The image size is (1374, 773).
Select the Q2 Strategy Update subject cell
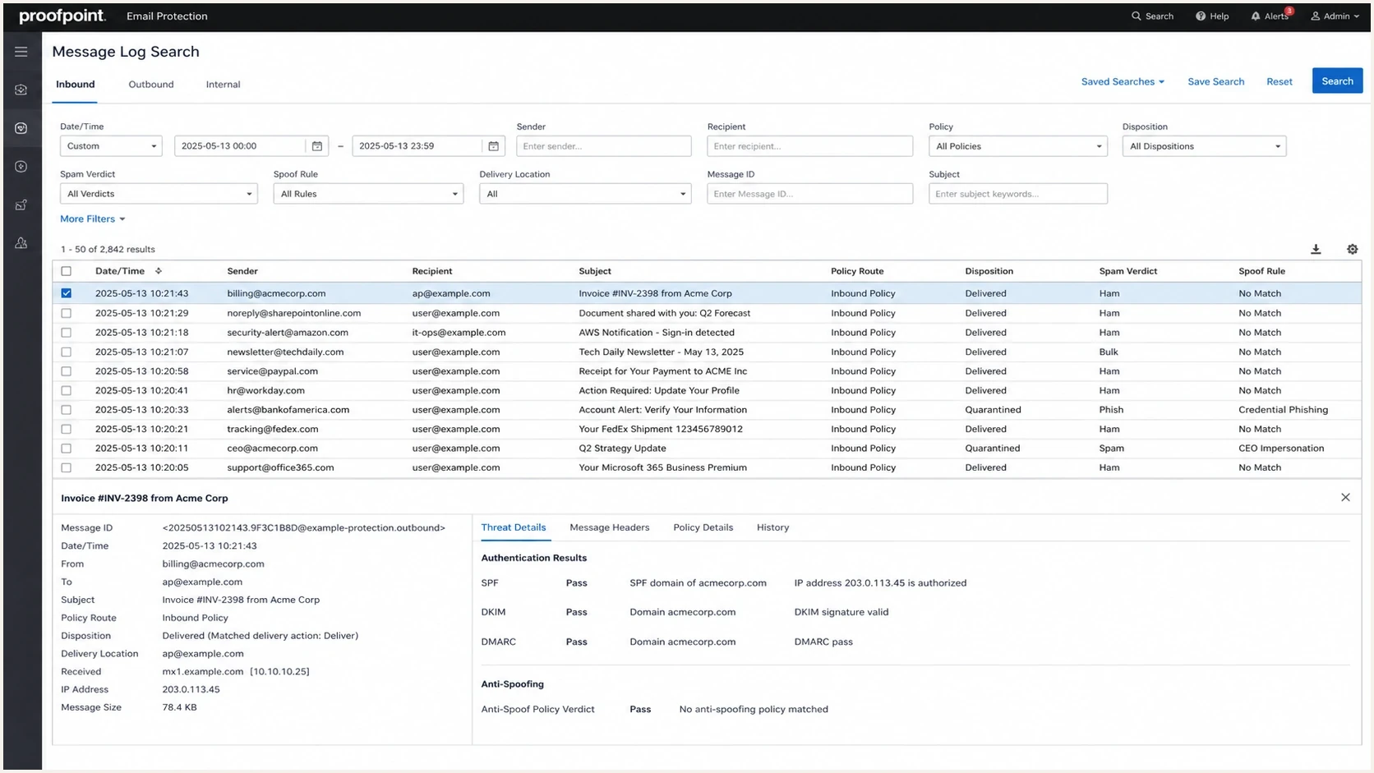622,449
